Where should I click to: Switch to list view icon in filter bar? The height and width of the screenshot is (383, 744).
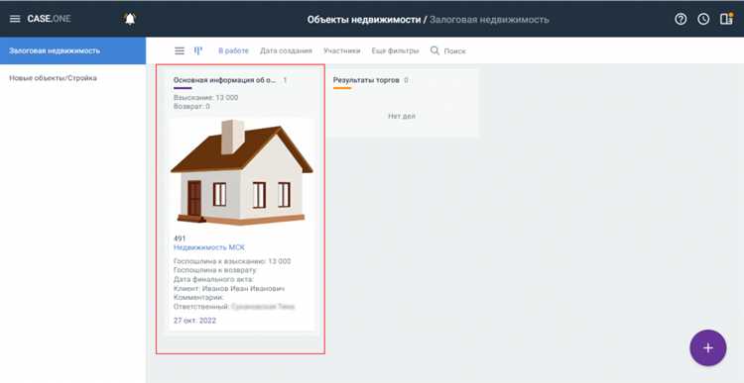coord(180,50)
